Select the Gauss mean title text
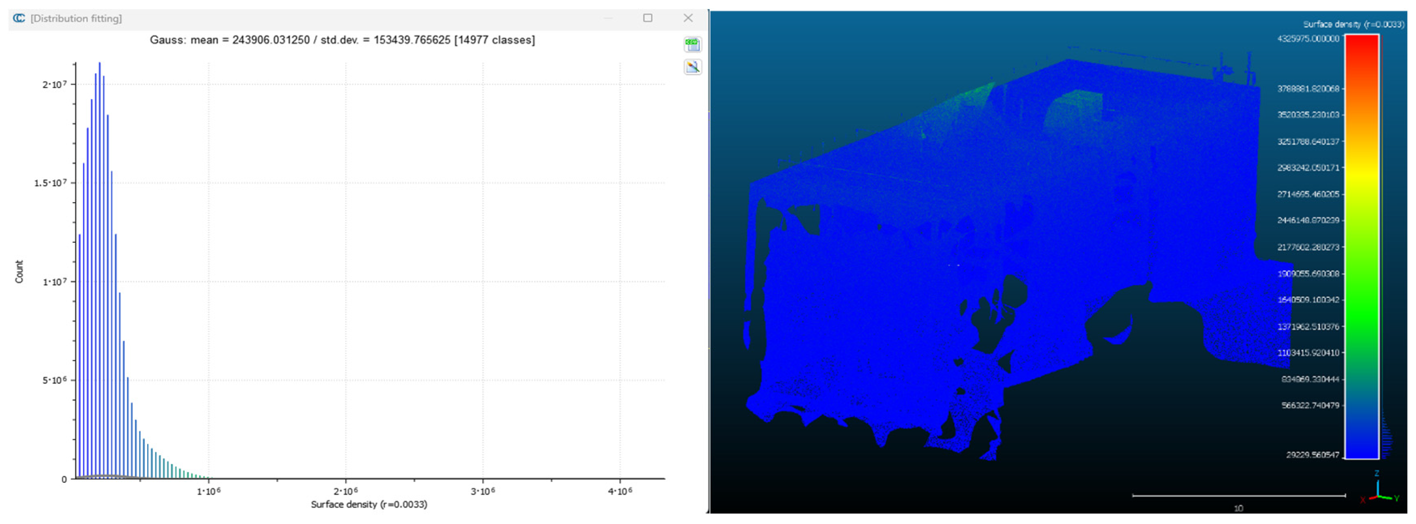 [342, 40]
